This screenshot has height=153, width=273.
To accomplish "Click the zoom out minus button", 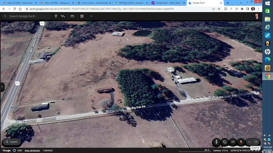I will [249, 142].
